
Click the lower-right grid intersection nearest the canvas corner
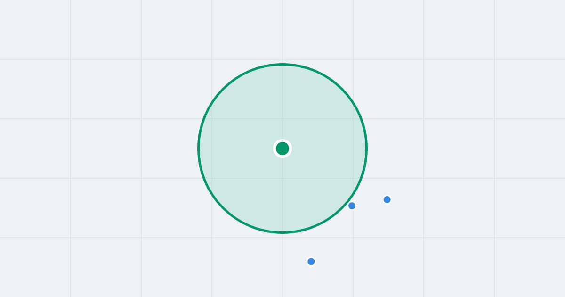tap(494, 238)
